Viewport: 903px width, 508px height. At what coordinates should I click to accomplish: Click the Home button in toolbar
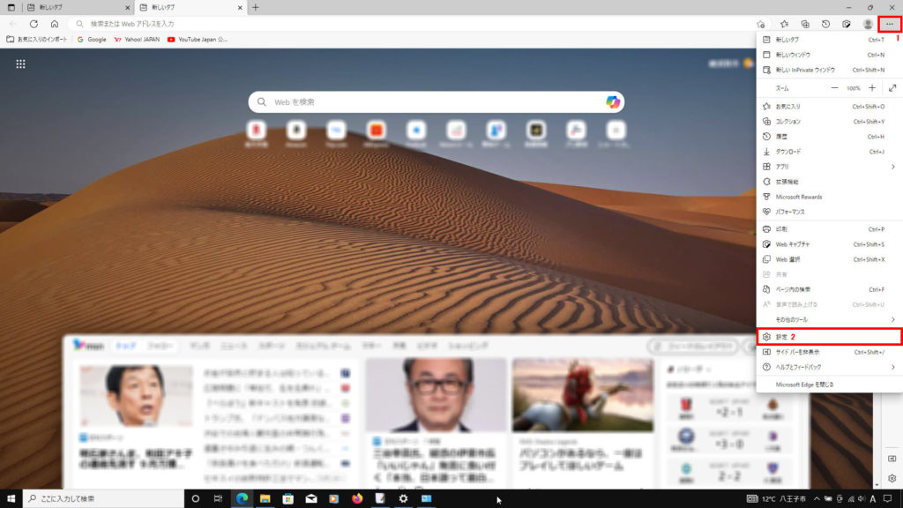[x=55, y=24]
